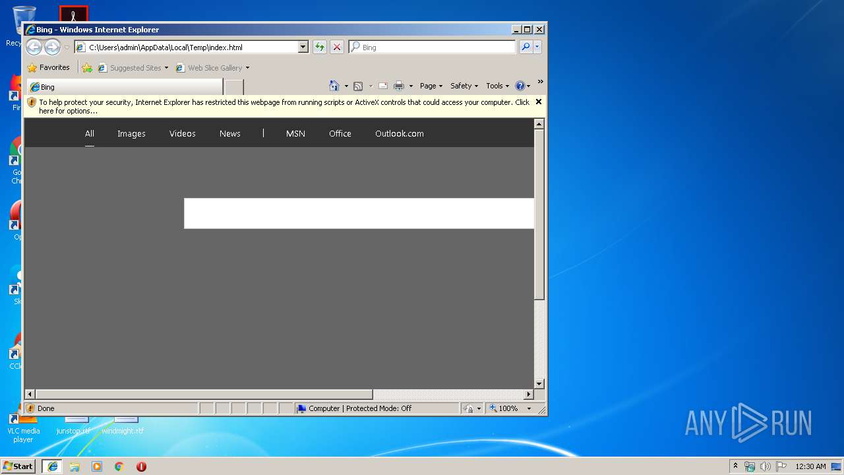Expand the zoom level dropdown arrow
Viewport: 844px width, 475px height.
529,408
